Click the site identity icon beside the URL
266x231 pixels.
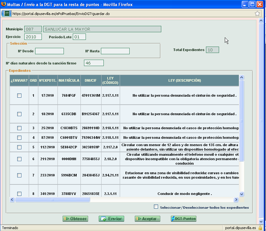point(6,14)
